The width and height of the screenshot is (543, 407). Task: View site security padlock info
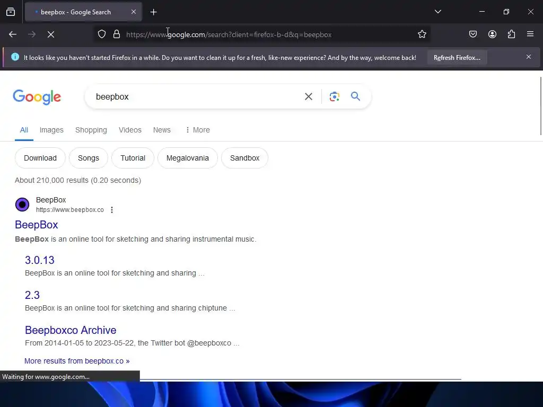pyautogui.click(x=117, y=34)
